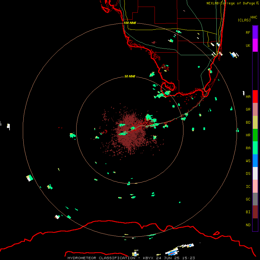Click the 100 NMI range ring label
This screenshot has height=260, width=260.
coord(130,23)
